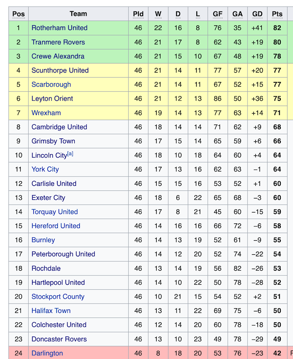Open the Halifax Town link
The height and width of the screenshot is (359, 293).
coord(51,311)
